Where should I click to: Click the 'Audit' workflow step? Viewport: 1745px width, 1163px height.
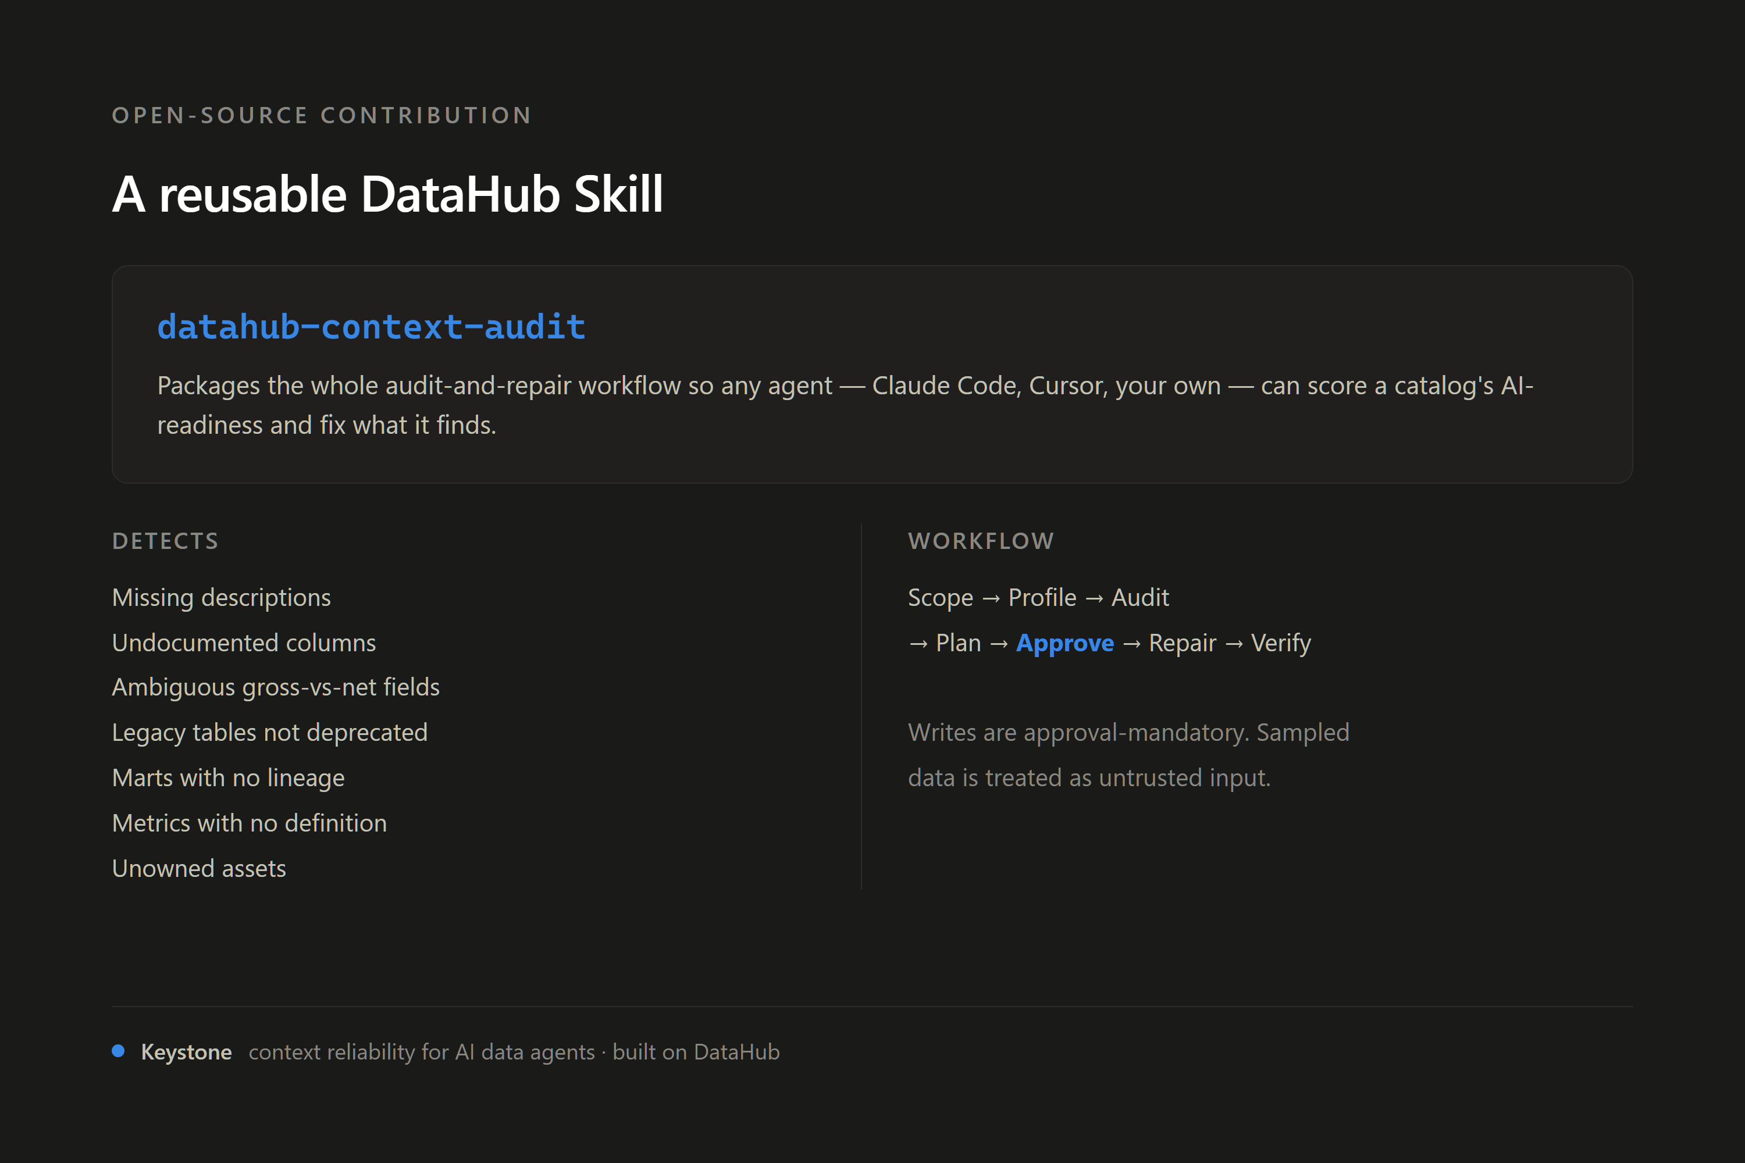(x=1140, y=598)
